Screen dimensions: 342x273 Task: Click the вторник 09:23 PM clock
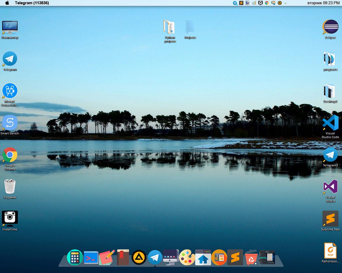click(x=324, y=3)
